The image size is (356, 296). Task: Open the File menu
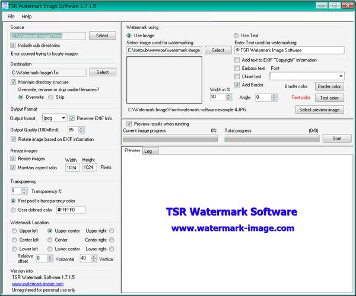[x=11, y=17]
